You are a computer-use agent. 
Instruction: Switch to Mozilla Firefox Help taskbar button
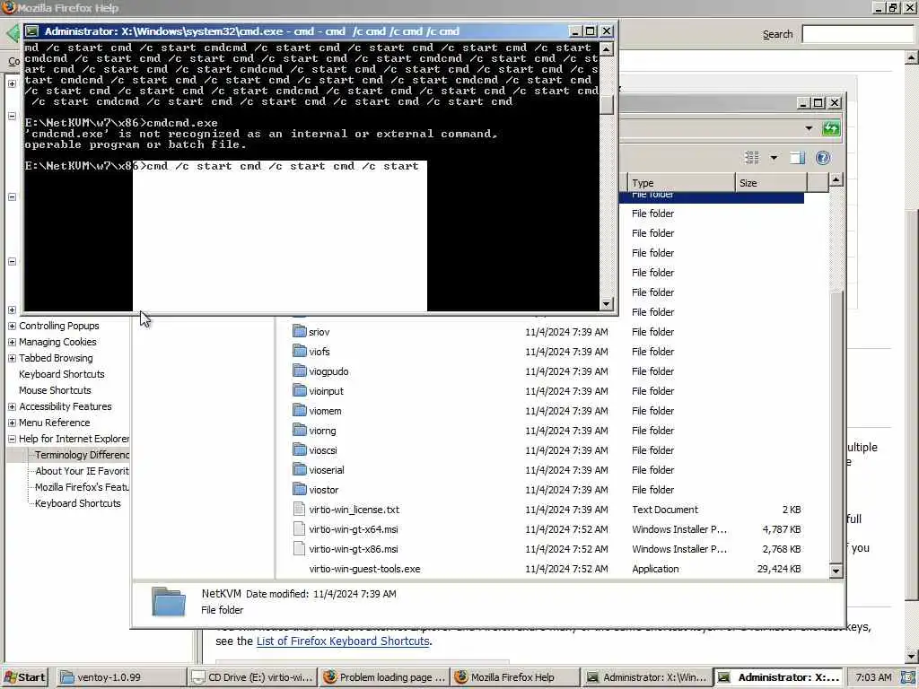pyautogui.click(x=516, y=677)
